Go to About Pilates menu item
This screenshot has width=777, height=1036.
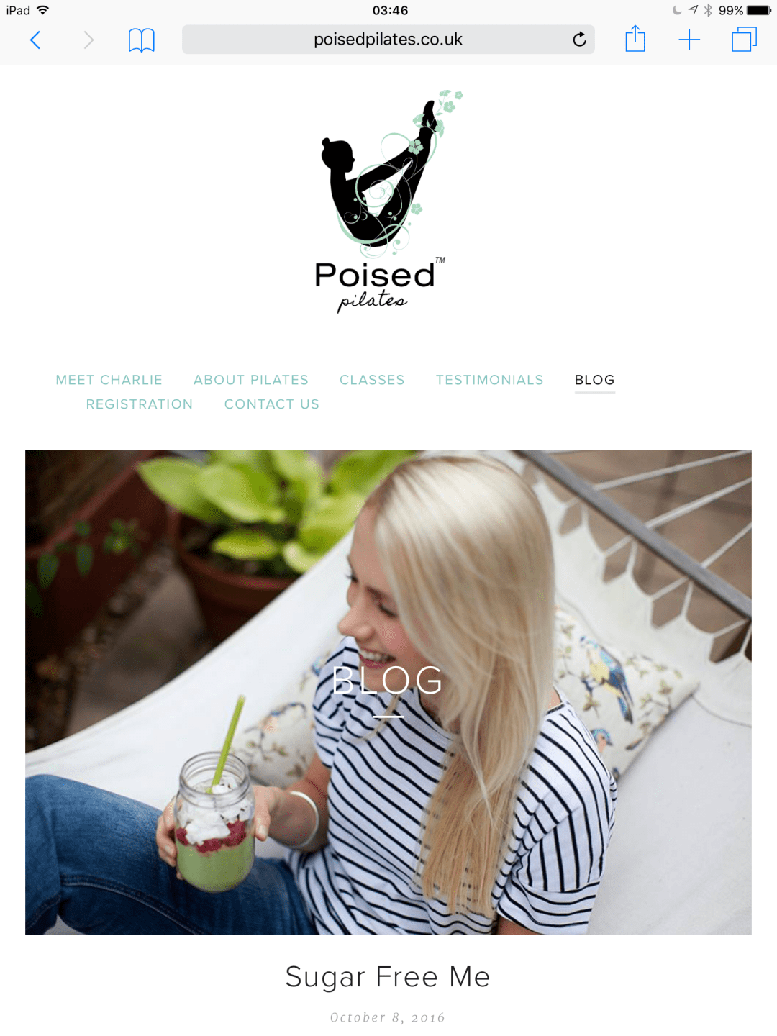click(x=251, y=380)
